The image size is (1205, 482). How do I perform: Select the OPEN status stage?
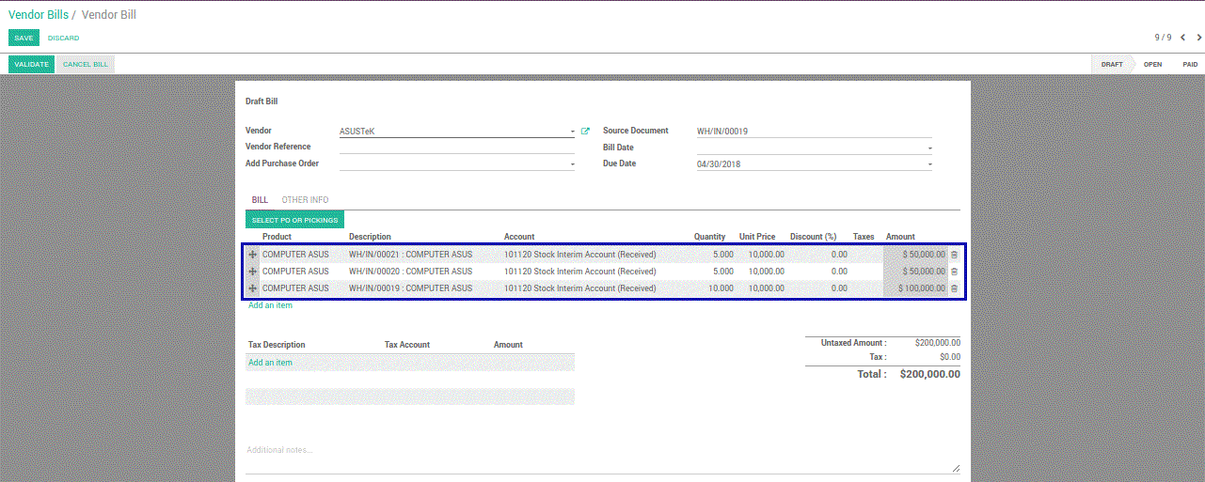tap(1152, 65)
